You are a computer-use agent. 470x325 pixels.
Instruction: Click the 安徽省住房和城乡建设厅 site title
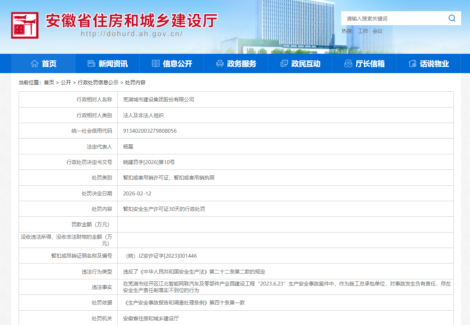pyautogui.click(x=132, y=21)
